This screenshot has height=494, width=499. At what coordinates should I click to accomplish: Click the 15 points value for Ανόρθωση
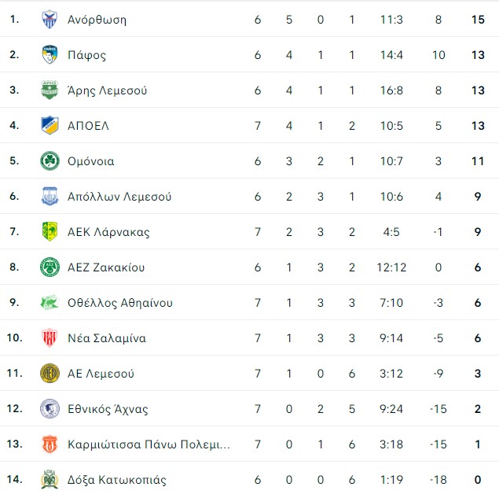coord(477,20)
